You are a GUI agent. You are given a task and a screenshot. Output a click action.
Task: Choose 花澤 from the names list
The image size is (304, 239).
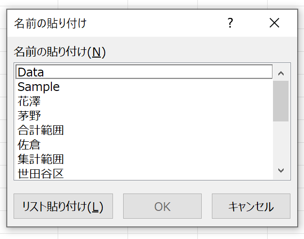coord(144,101)
